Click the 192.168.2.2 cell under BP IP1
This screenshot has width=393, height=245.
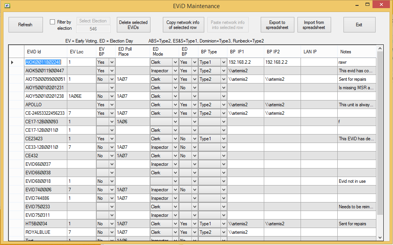click(x=246, y=62)
